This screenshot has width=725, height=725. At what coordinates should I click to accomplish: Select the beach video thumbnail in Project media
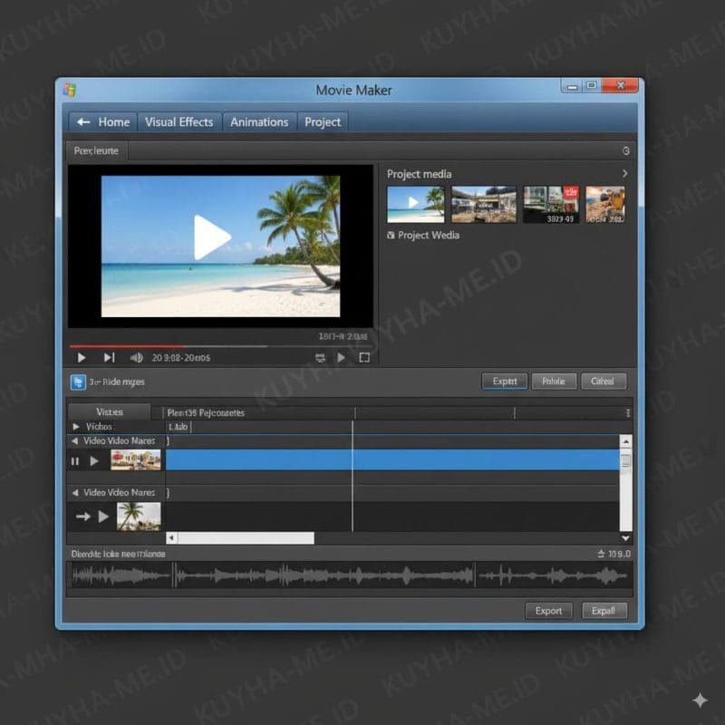(x=416, y=204)
